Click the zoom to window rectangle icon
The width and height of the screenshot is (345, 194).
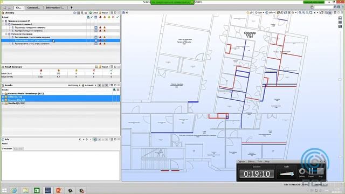click(x=311, y=13)
